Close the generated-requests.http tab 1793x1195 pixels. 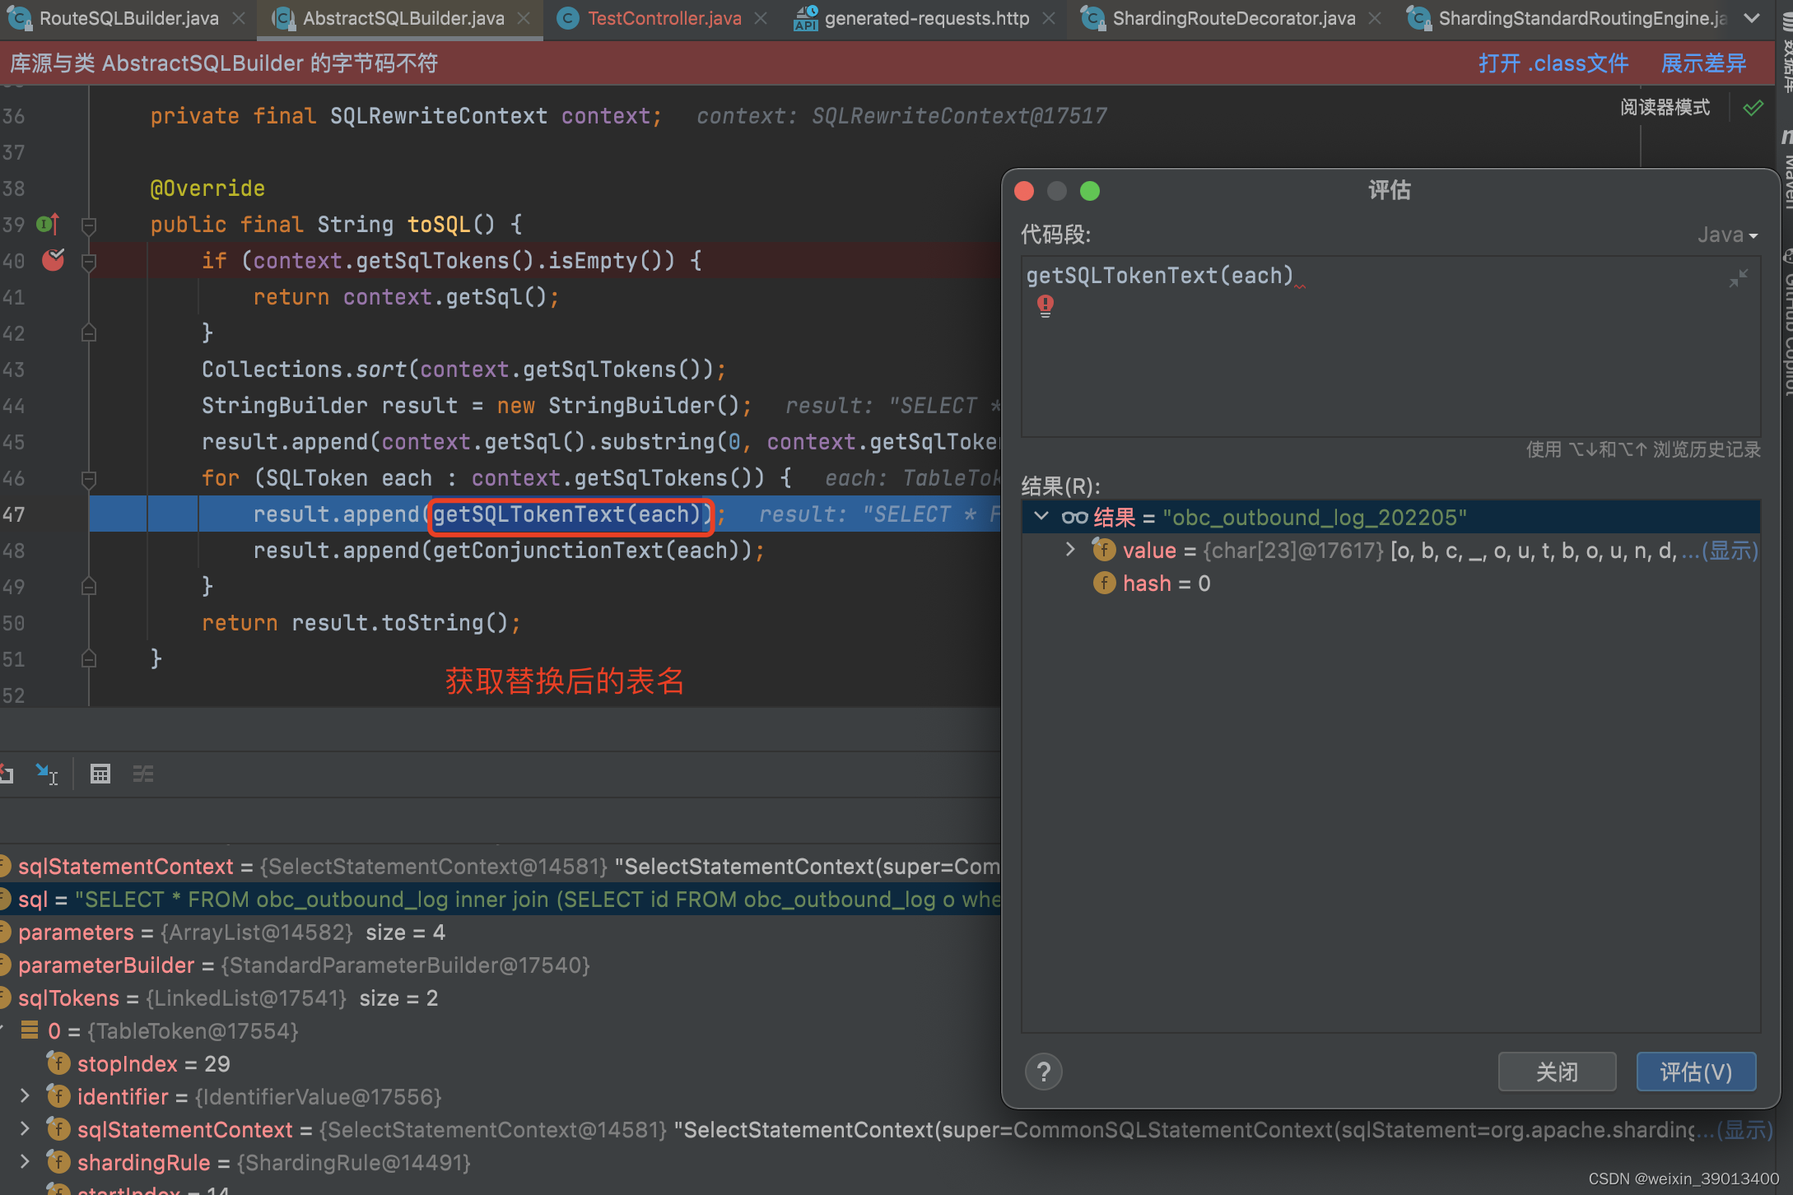tap(1049, 18)
